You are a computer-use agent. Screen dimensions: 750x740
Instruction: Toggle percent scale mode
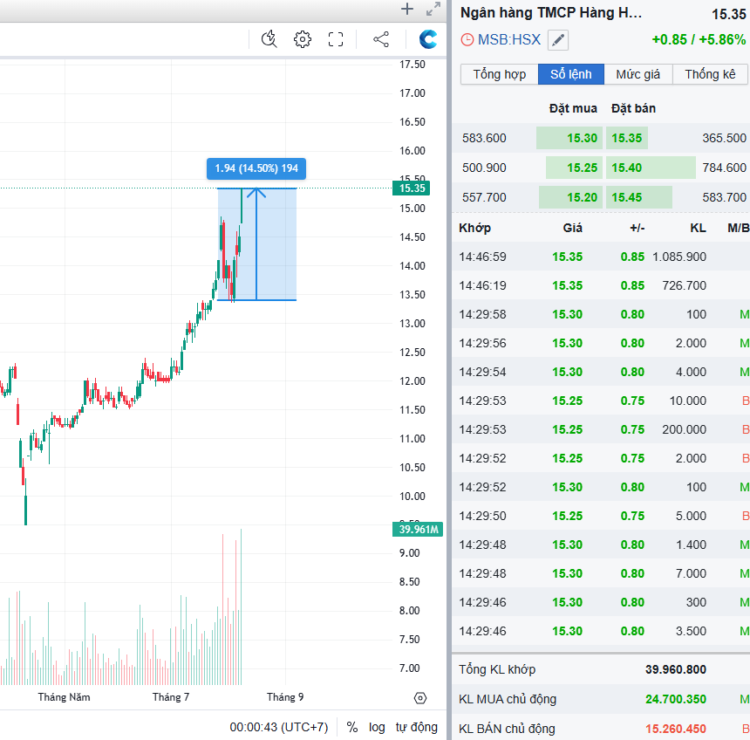point(352,727)
